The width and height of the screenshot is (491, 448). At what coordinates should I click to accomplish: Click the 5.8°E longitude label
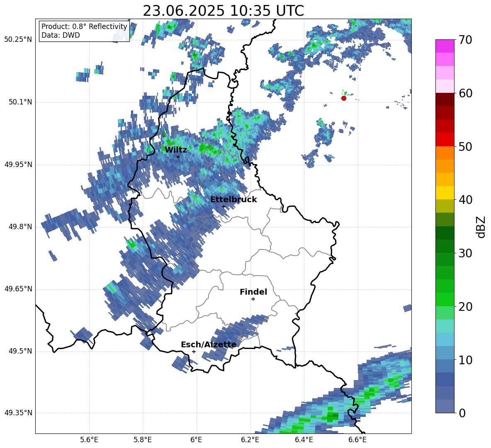point(143,440)
